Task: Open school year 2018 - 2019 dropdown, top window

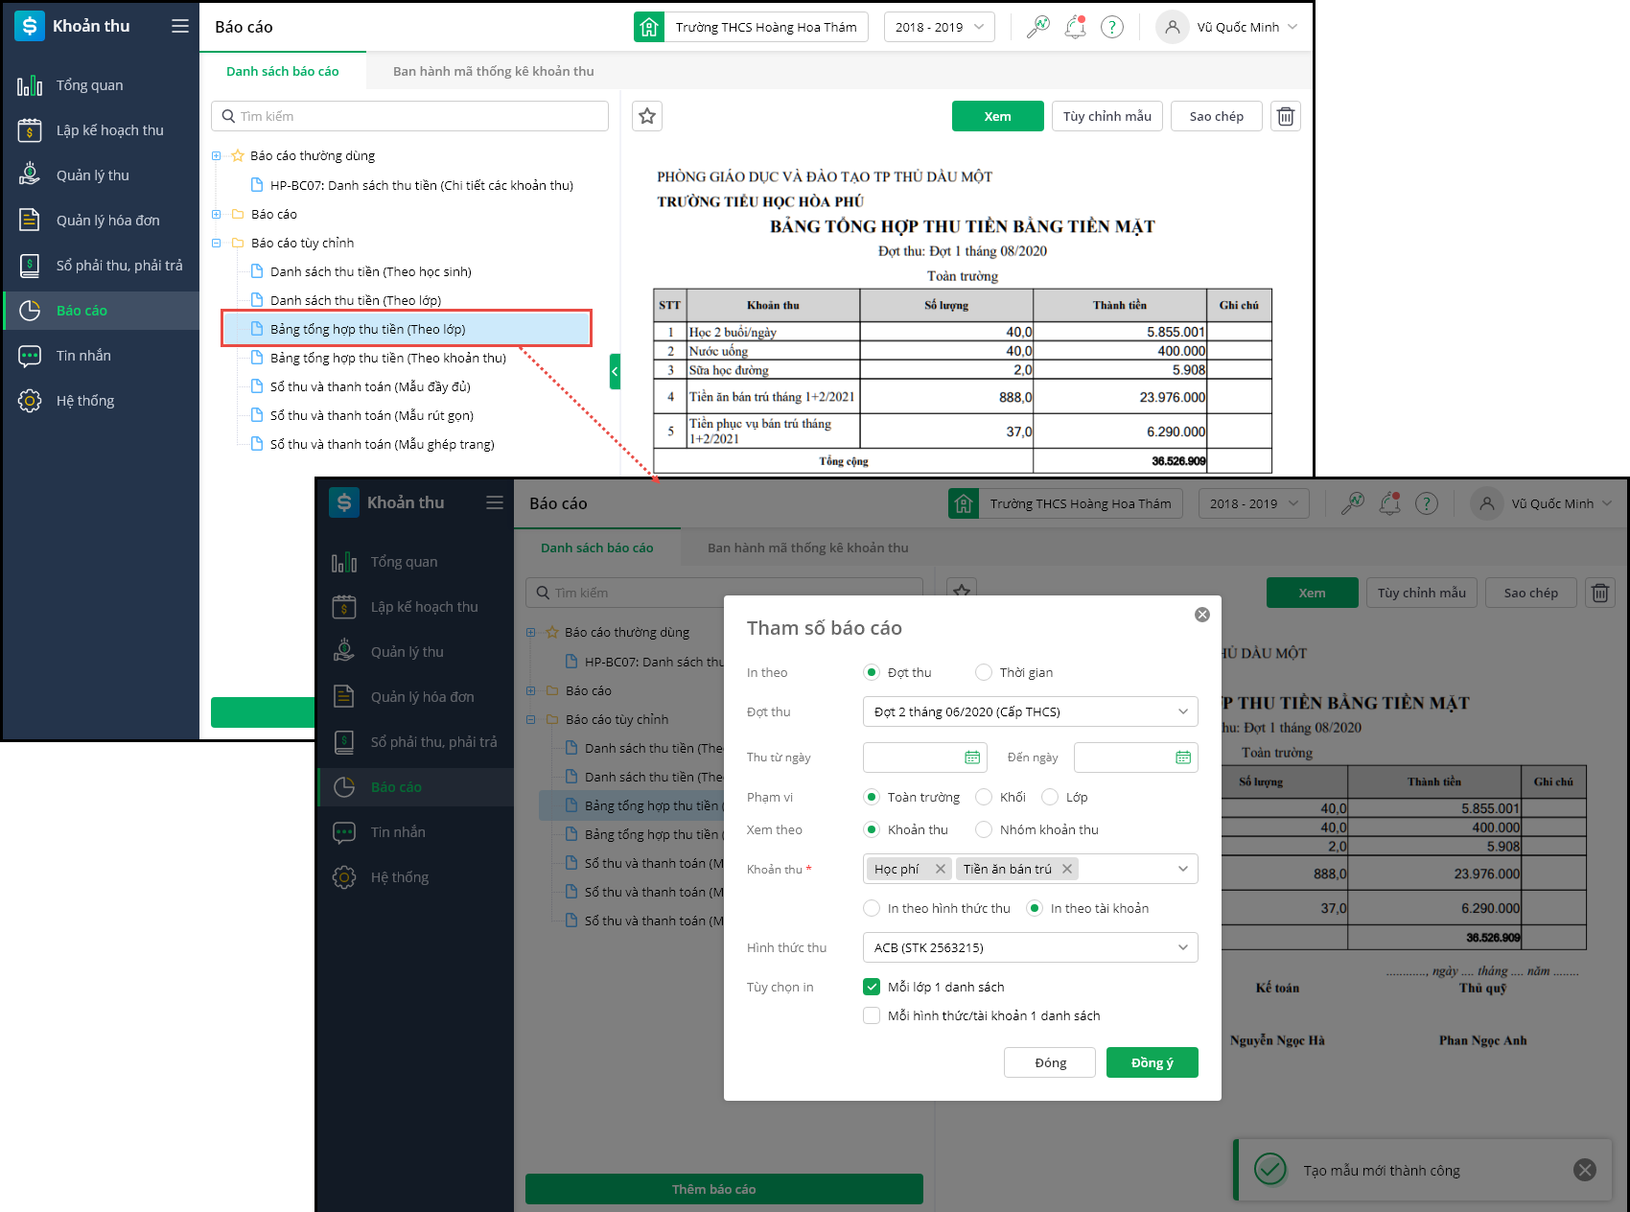Action: (940, 27)
